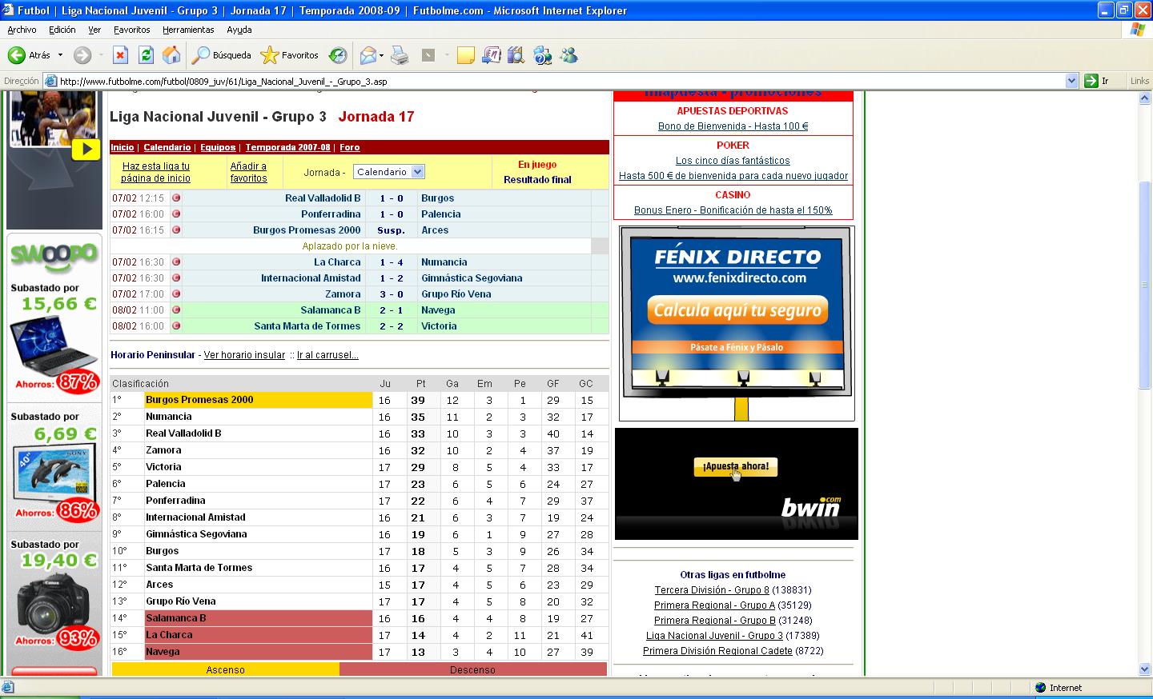Click the yellow note toolbar icon
This screenshot has width=1153, height=699.
pyautogui.click(x=465, y=55)
